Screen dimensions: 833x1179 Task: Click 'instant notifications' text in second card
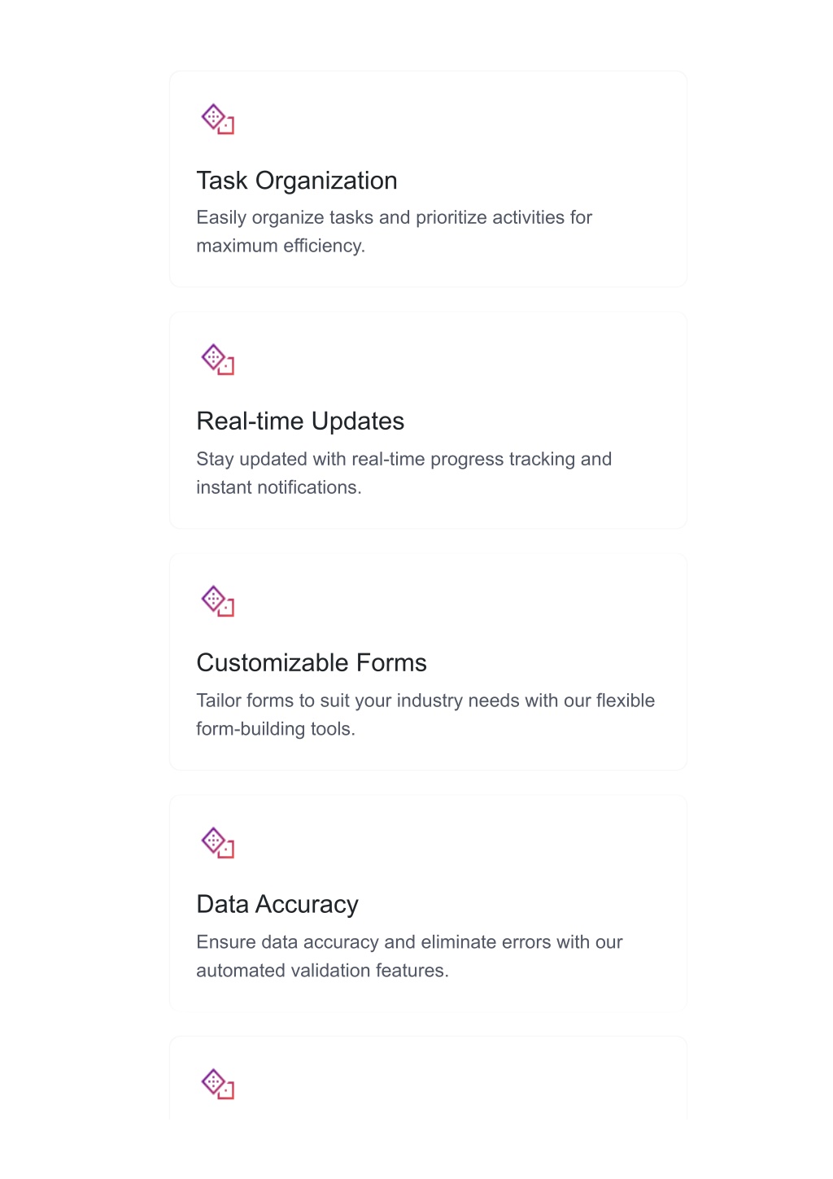pyautogui.click(x=277, y=487)
